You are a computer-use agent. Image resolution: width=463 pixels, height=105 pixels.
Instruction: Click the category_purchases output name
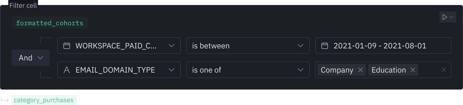pos(44,100)
